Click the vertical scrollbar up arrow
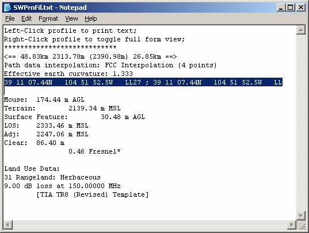 coord(301,30)
